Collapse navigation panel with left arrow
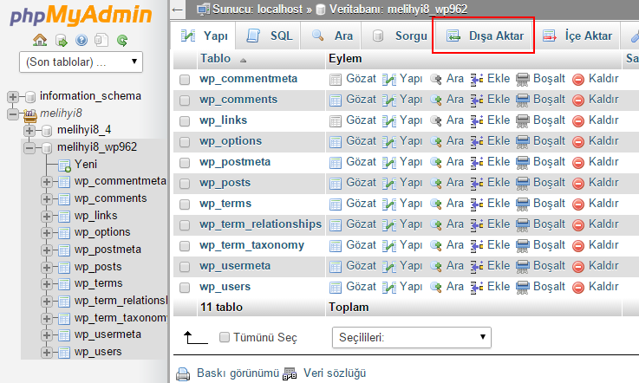Viewport: 639px width, 383px height. click(x=177, y=10)
